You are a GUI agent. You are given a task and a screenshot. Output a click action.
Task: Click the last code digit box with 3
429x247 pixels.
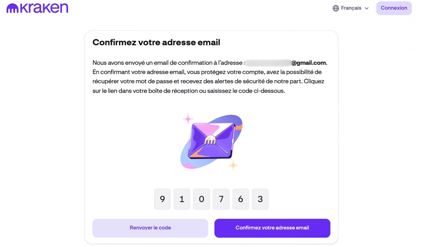260,199
